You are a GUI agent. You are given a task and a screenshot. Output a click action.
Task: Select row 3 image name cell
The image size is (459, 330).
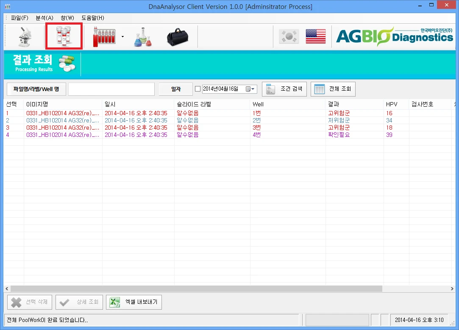pyautogui.click(x=63, y=128)
